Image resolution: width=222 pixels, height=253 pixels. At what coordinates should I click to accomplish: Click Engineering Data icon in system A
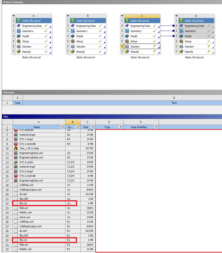[19, 26]
